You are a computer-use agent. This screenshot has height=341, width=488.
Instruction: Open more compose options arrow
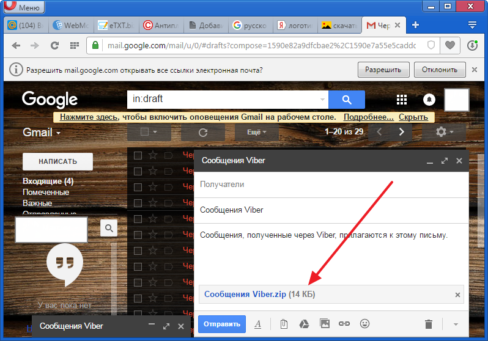(x=455, y=324)
